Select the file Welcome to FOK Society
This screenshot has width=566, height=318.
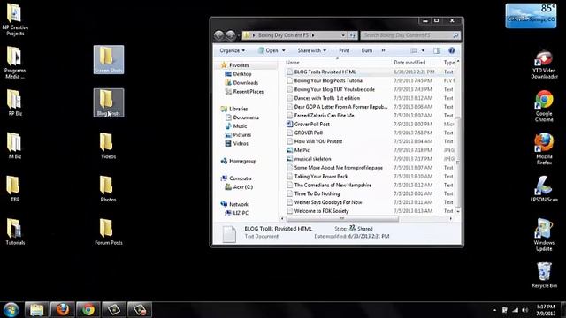tap(317, 211)
